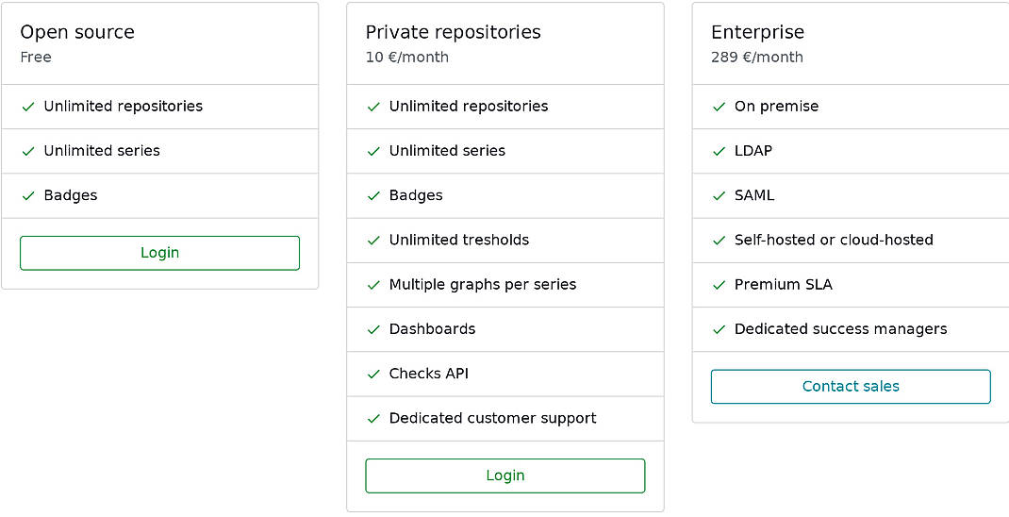Viewport: 1009px width, 517px height.
Task: Click the Dedicated success managers text
Action: 841,329
